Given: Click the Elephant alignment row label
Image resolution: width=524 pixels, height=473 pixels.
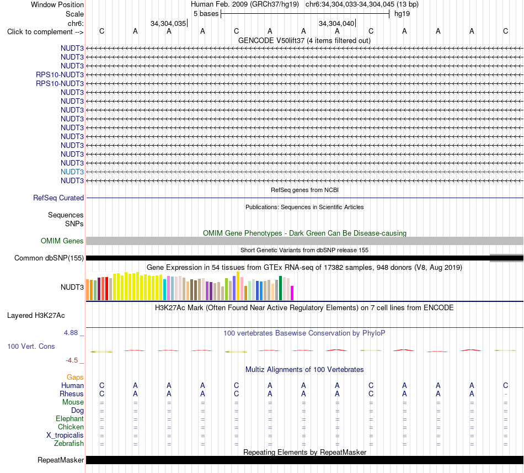Looking at the screenshot, I should click(x=70, y=418).
